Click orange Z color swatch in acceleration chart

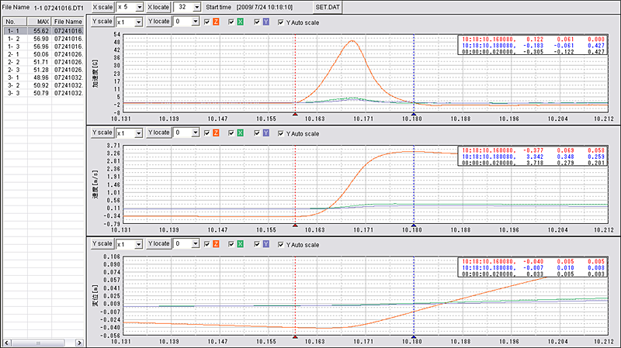216,22
